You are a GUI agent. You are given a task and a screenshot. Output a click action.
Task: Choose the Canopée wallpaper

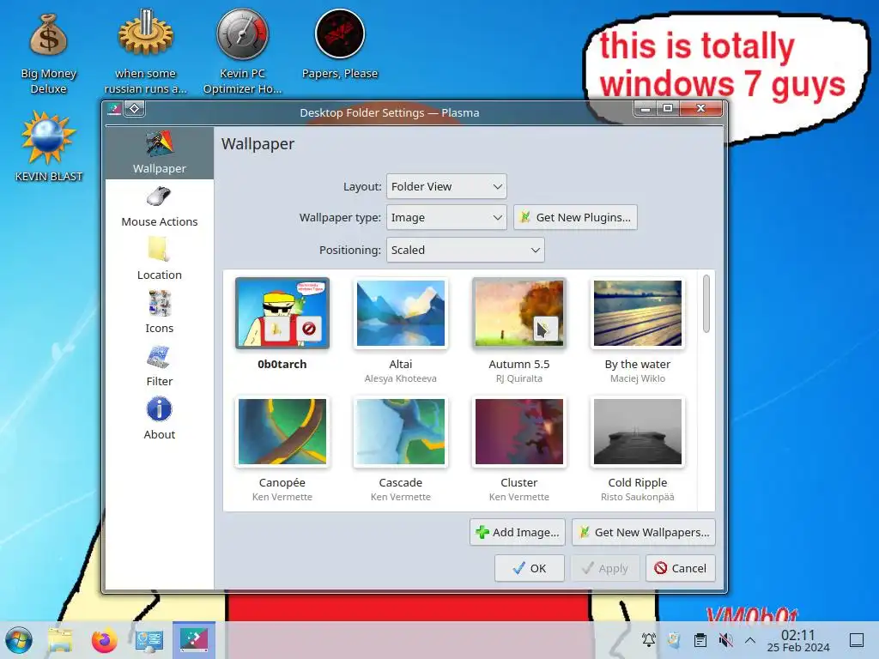coord(282,432)
